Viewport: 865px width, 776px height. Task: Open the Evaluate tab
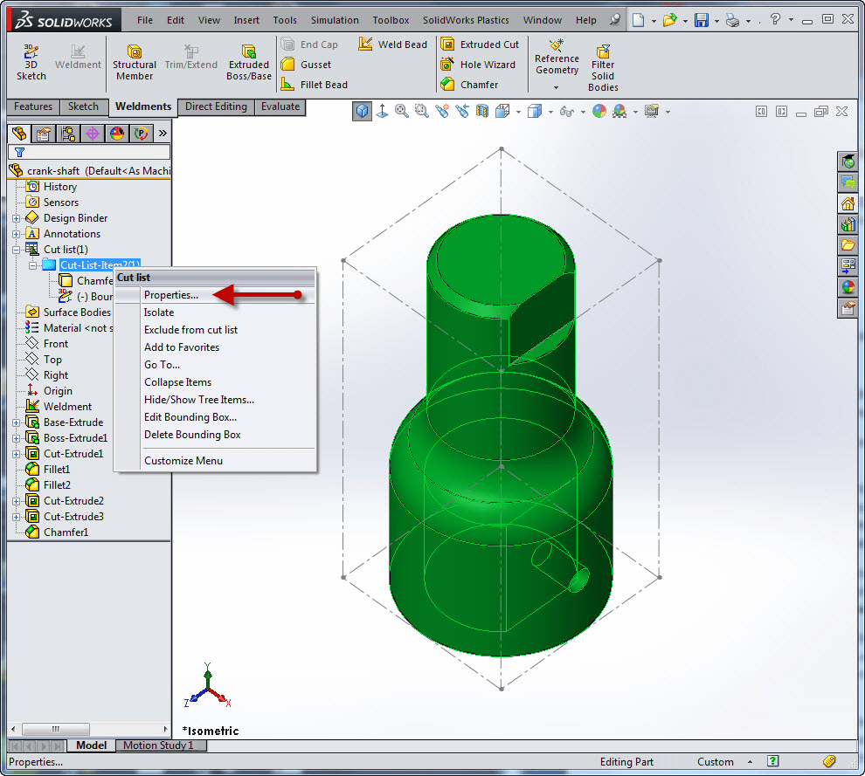pyautogui.click(x=280, y=106)
